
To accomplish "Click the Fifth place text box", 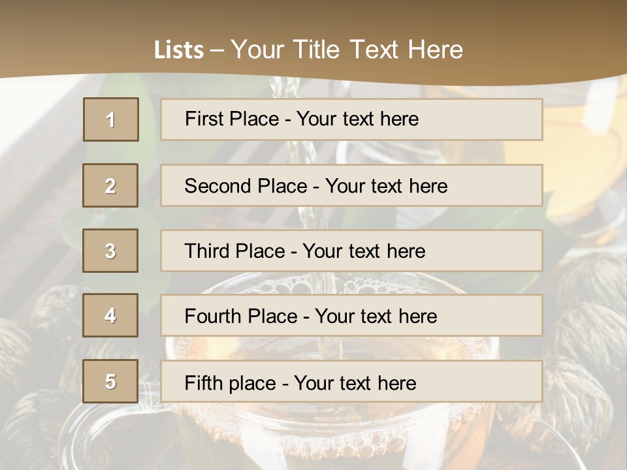I will click(351, 382).
